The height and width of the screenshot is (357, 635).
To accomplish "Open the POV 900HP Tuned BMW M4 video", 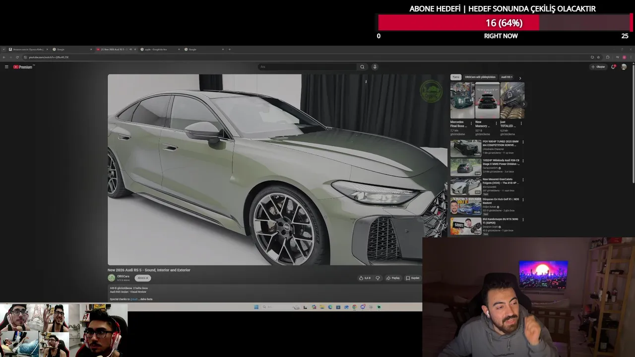I will [465, 148].
